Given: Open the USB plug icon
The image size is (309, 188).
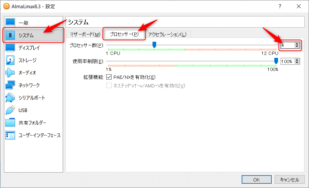Looking at the screenshot, I should click(x=10, y=110).
